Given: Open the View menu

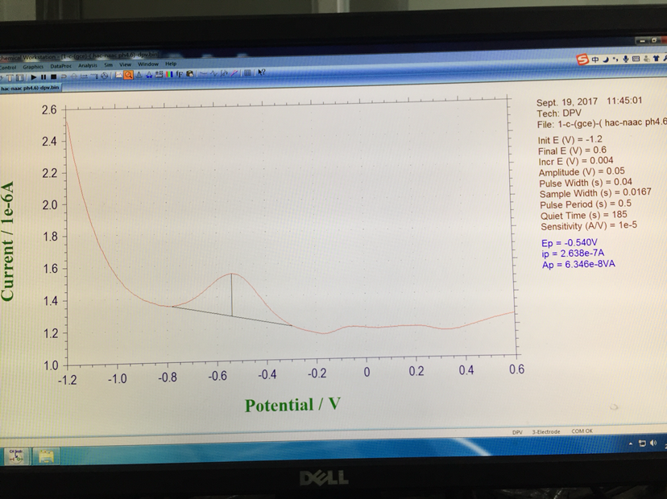Looking at the screenshot, I should tap(125, 65).
